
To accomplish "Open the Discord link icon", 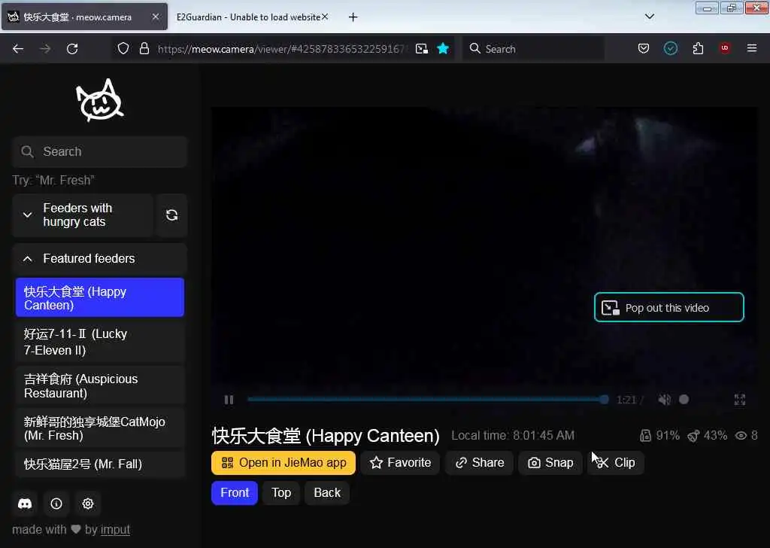I will pyautogui.click(x=25, y=504).
